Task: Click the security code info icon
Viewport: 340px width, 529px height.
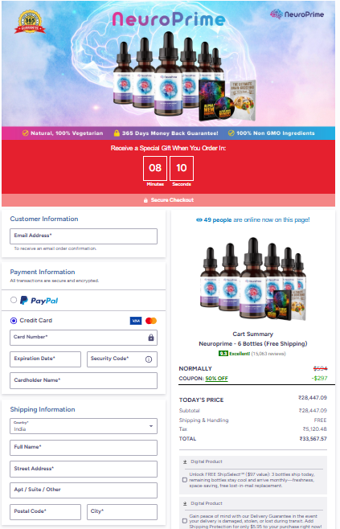Action: coord(149,359)
